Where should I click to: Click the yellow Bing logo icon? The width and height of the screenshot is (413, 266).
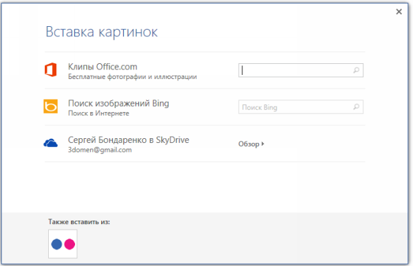pos(50,107)
